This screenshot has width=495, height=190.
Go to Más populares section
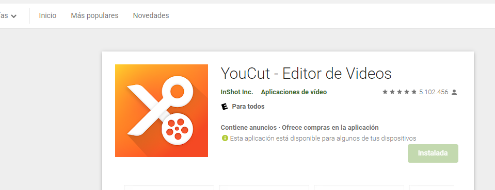tap(94, 15)
